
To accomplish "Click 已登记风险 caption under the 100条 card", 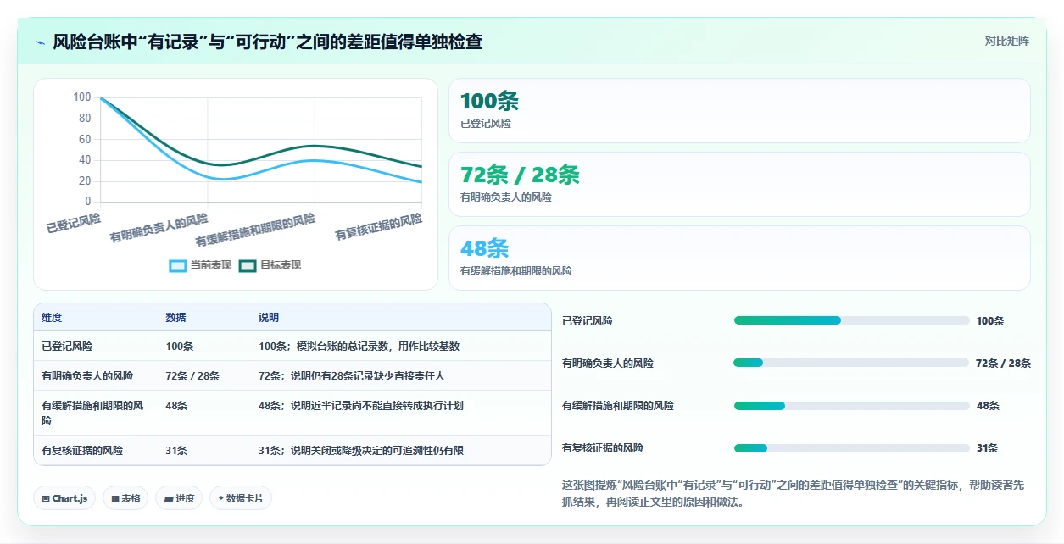I will pyautogui.click(x=486, y=124).
